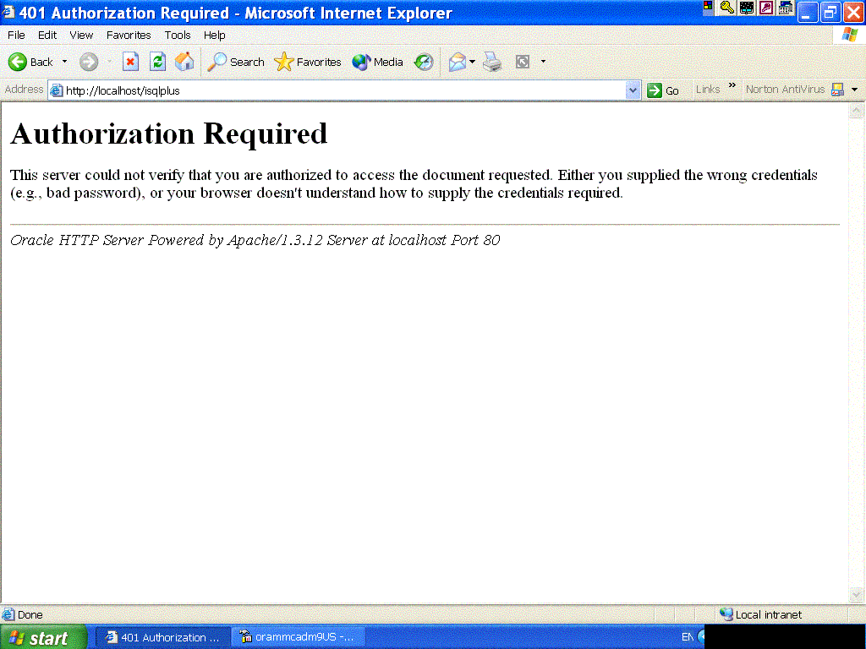The height and width of the screenshot is (649, 866).
Task: Open Norton AntiVirus dropdown arrow
Action: (x=854, y=90)
